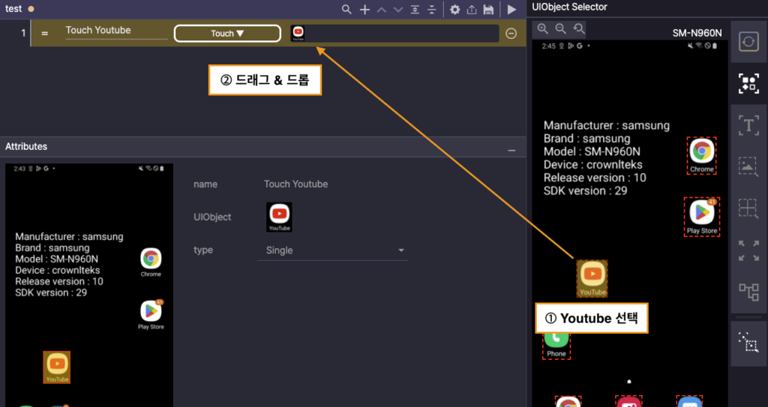Save the test with floppy disk icon
This screenshot has height=407, width=768.
489,10
